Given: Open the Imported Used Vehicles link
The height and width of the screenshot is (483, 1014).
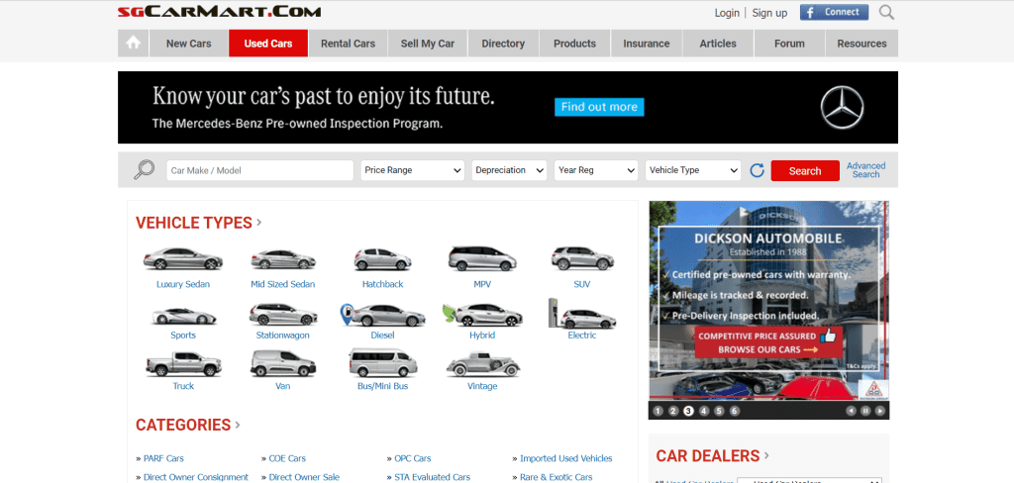Looking at the screenshot, I should pyautogui.click(x=565, y=458).
